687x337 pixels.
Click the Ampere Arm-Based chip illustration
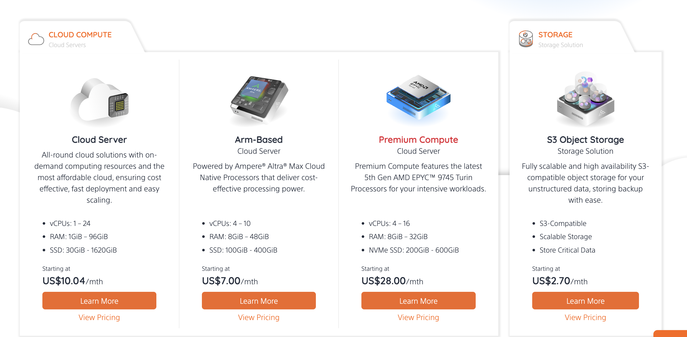click(x=259, y=99)
